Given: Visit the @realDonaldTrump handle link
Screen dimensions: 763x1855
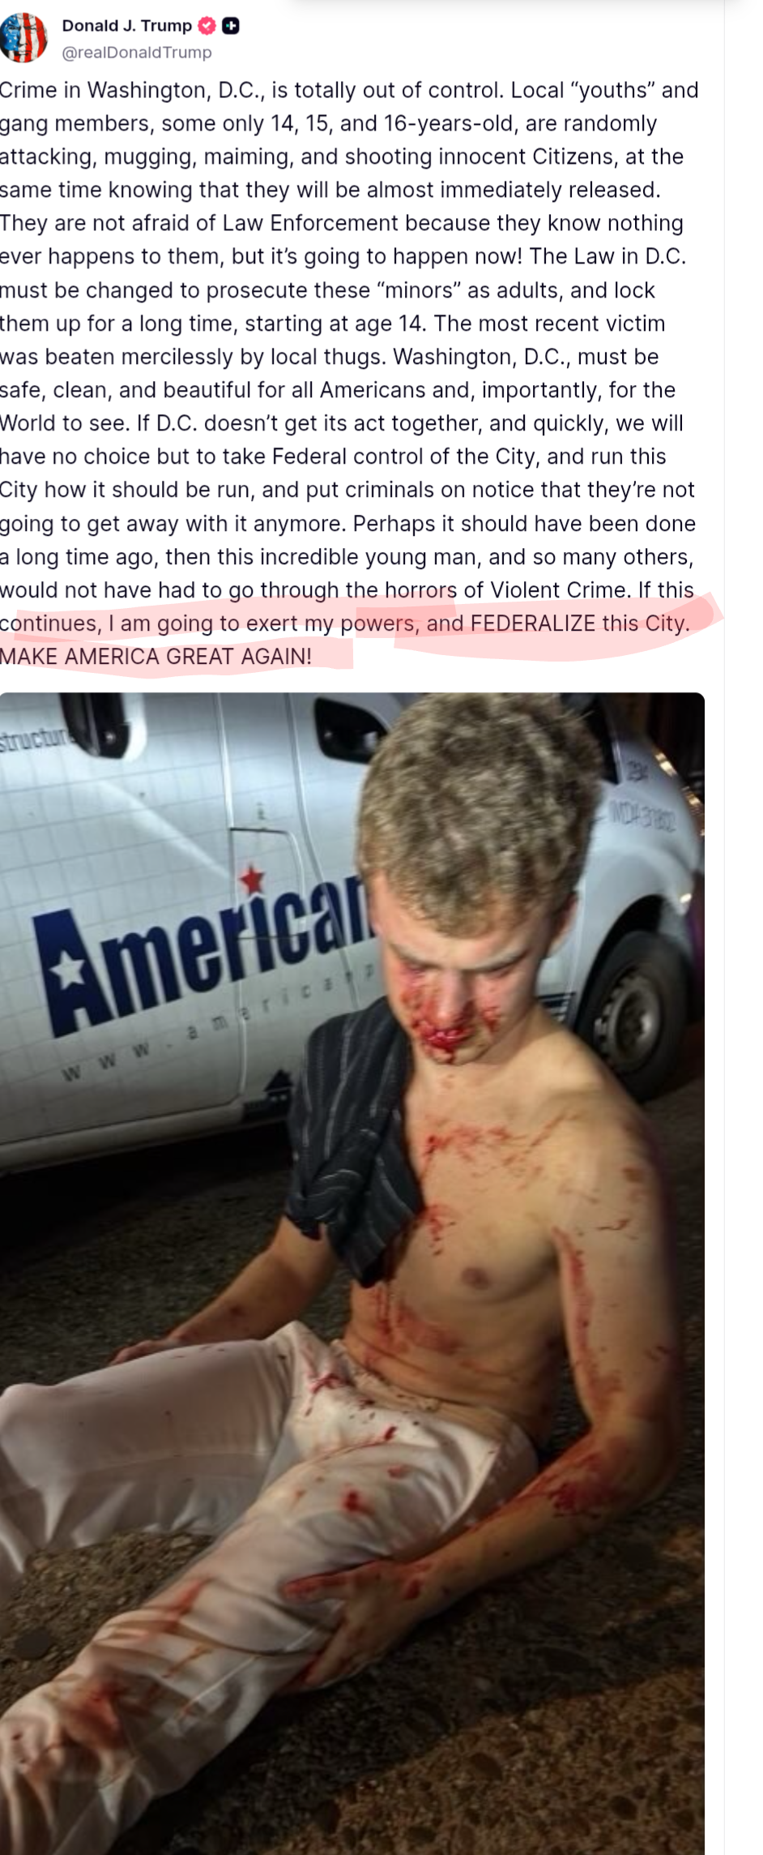Looking at the screenshot, I should [137, 53].
